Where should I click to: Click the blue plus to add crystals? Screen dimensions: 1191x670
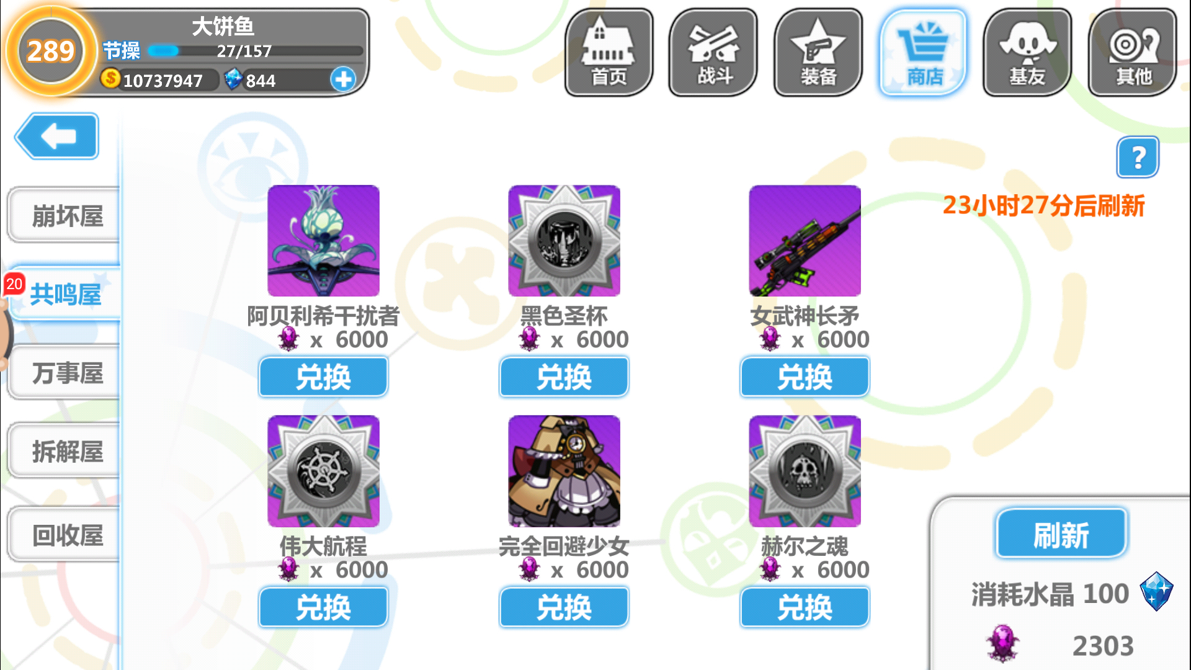(x=343, y=79)
